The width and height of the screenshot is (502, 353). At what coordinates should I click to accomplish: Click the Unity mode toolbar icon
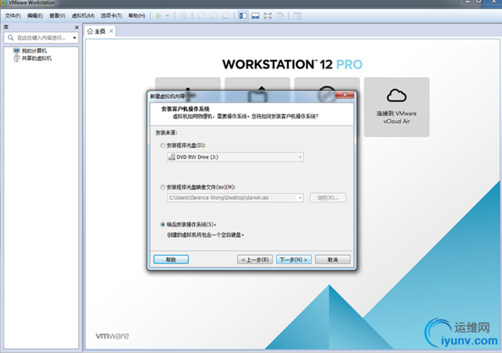280,16
